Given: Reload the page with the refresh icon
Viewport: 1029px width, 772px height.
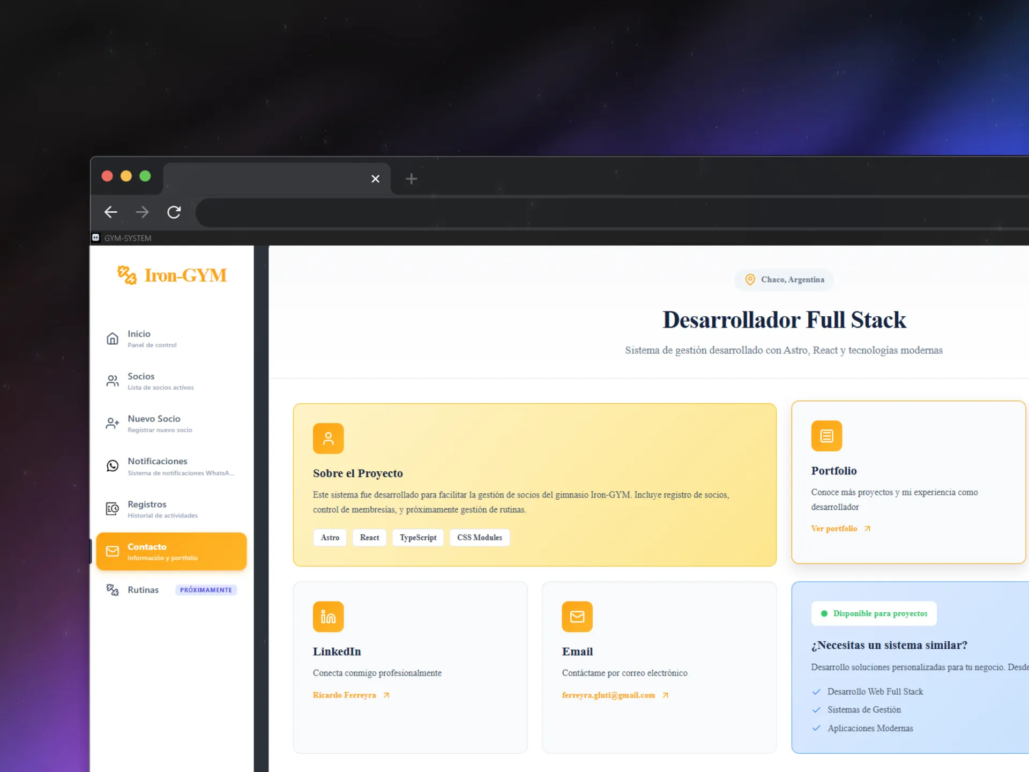Looking at the screenshot, I should coord(174,212).
